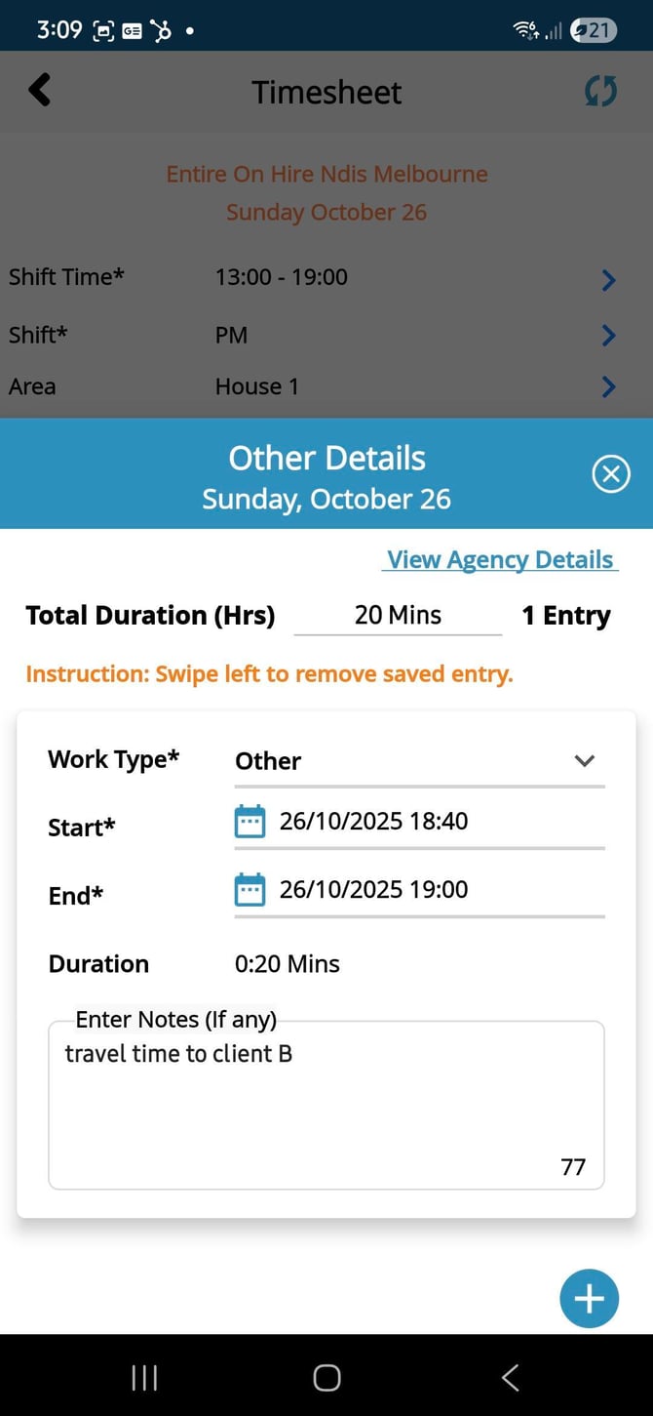653x1416 pixels.
Task: Add a new entry with plus button
Action: 589,1299
